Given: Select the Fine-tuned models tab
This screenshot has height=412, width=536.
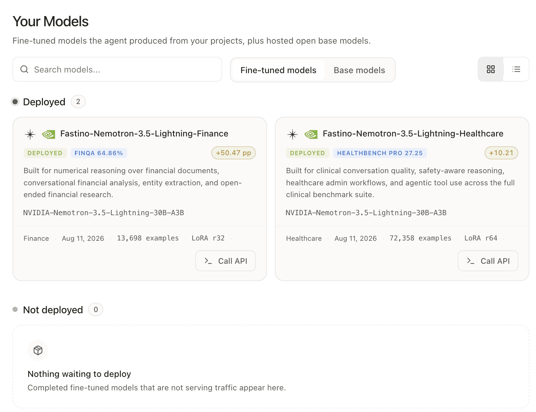Looking at the screenshot, I should 278,70.
